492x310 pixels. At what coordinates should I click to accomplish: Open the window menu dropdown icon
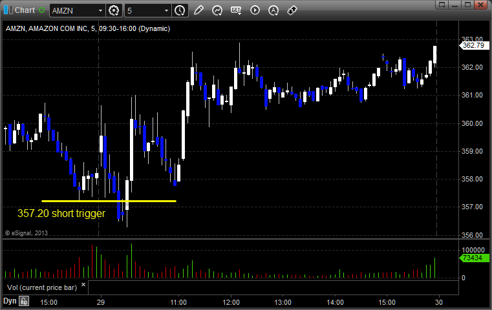(x=442, y=5)
